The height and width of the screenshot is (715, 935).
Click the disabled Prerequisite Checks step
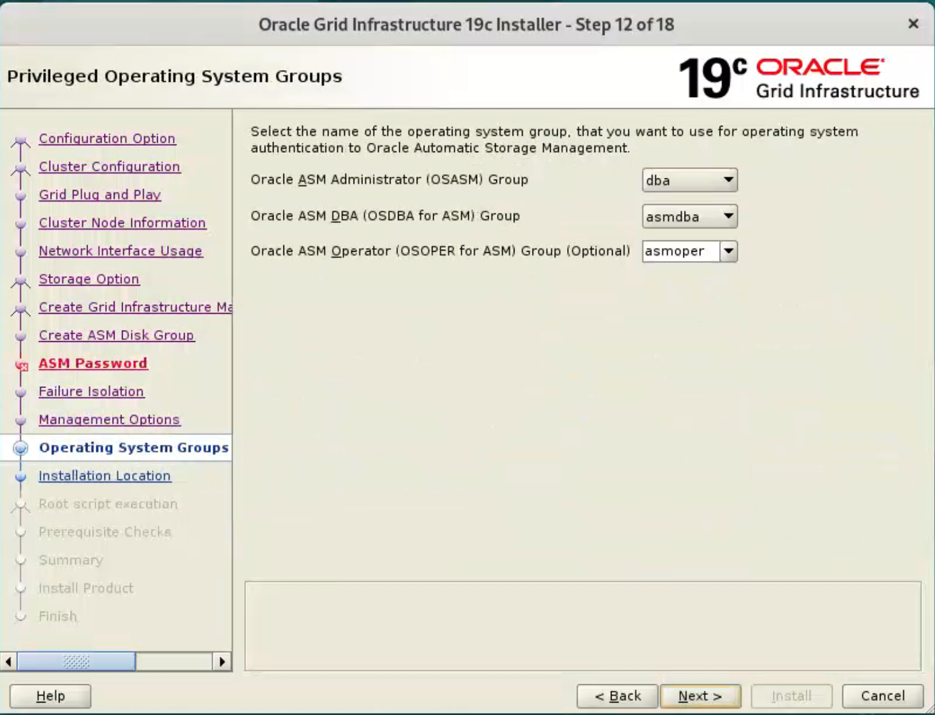point(105,532)
